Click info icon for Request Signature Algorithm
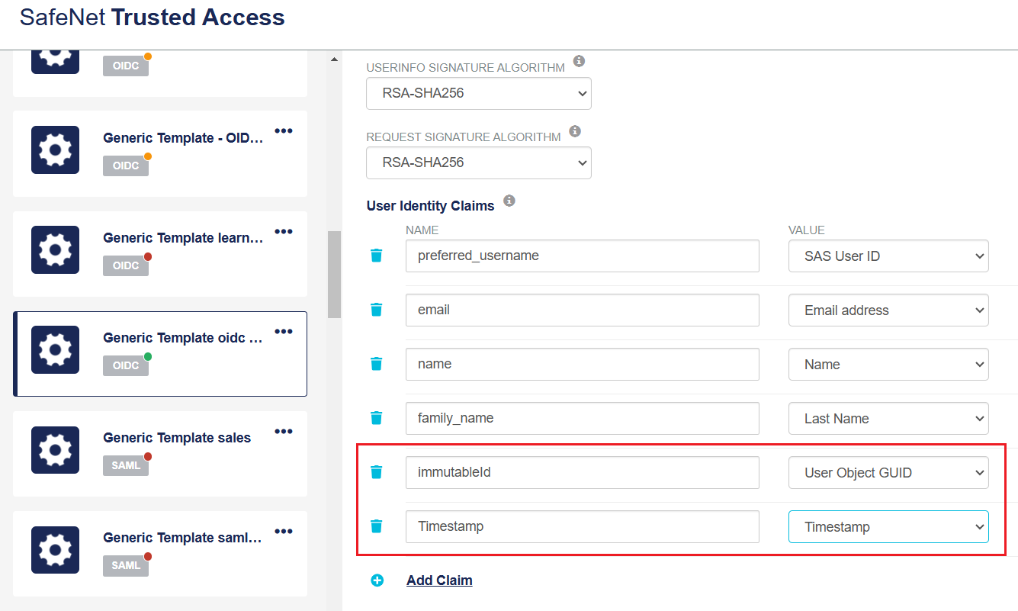 [575, 132]
